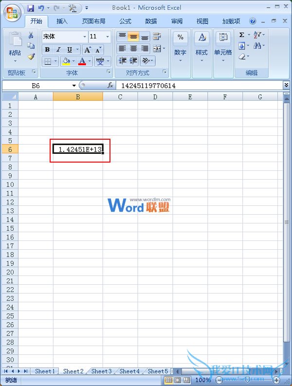Click the AutoSum sigma icon
292x386 pixels.
coord(242,35)
